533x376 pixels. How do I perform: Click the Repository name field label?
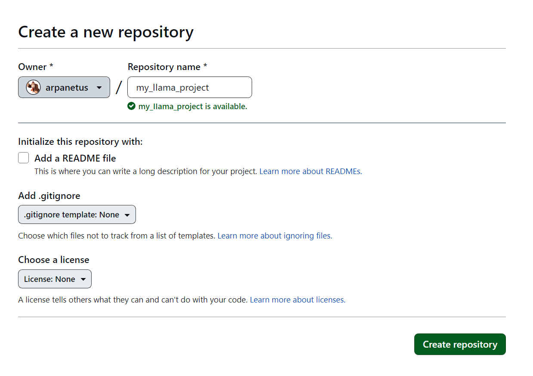pos(167,67)
